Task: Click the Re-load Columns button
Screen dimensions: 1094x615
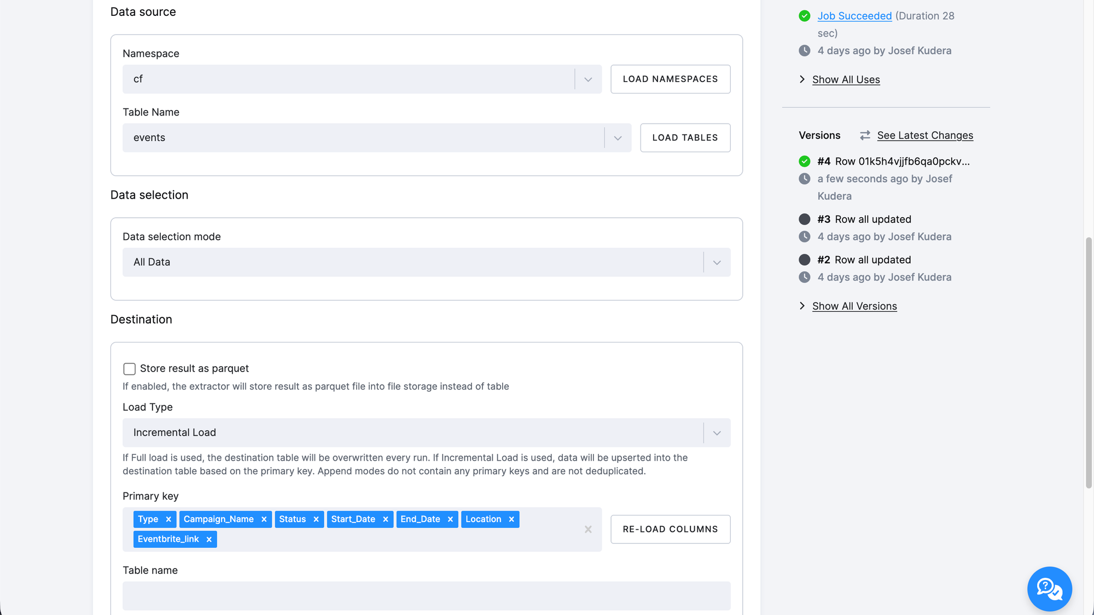Action: pyautogui.click(x=670, y=529)
